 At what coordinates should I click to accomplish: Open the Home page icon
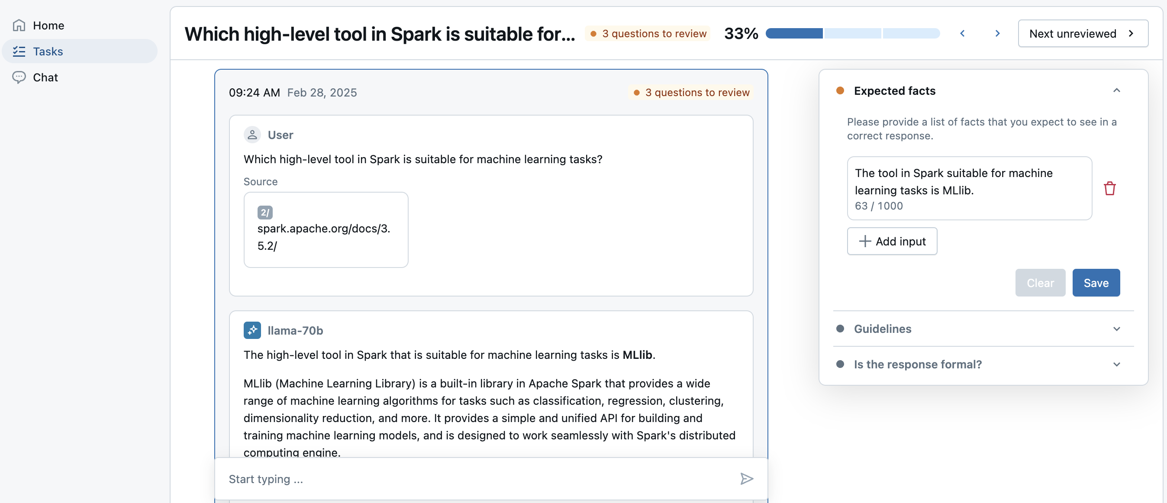(19, 26)
